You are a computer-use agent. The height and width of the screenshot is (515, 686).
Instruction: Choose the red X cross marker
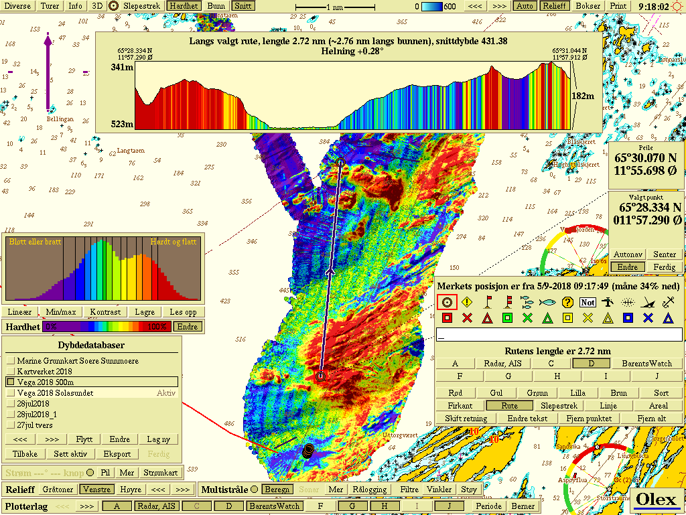point(468,318)
